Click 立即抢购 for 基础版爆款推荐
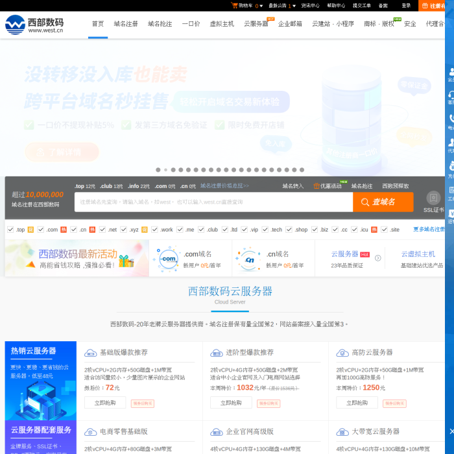The width and height of the screenshot is (454, 454). [105, 403]
